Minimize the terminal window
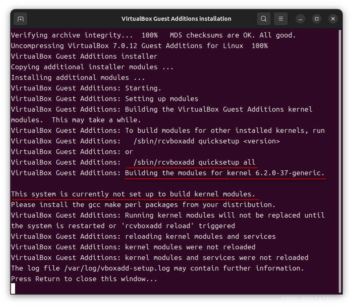The image size is (353, 306). click(x=300, y=19)
